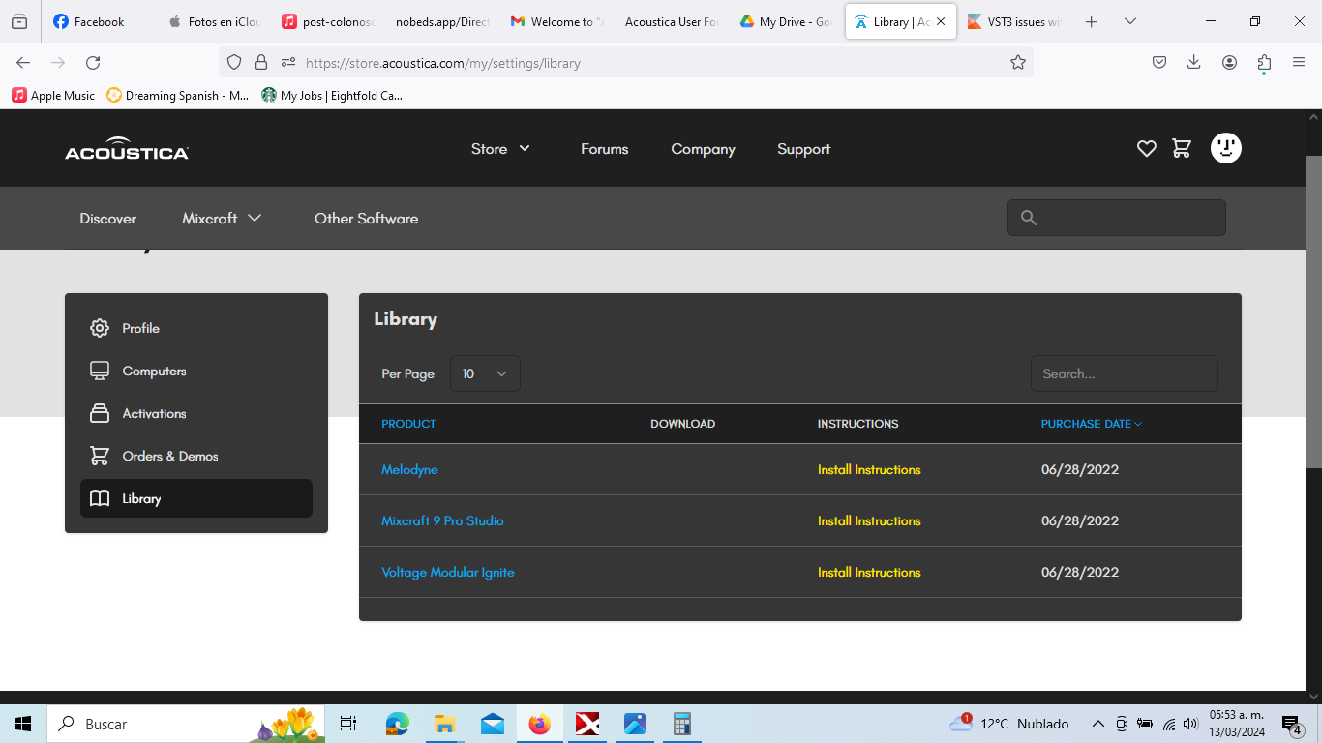This screenshot has height=743, width=1322.
Task: Click the magnifier icon in site search
Action: [x=1029, y=218]
